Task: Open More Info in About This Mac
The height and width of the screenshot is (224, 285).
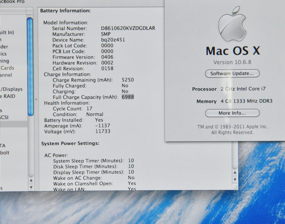Action: (232, 113)
